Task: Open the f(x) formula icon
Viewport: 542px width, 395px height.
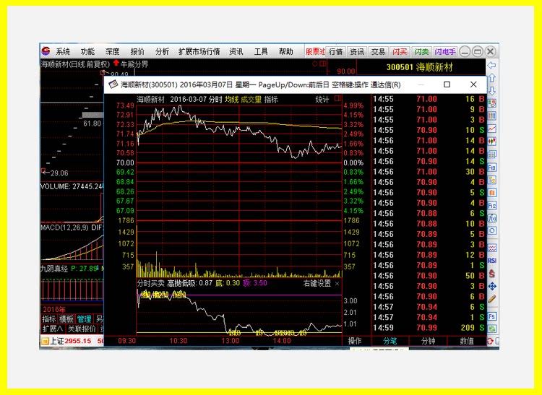Action: 492,218
